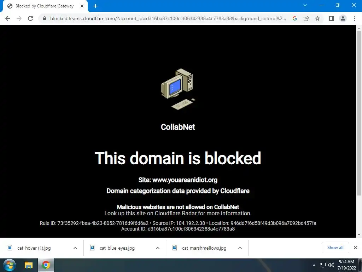Go back to previous page
Screen dimensions: 362x272
click(x=8, y=18)
